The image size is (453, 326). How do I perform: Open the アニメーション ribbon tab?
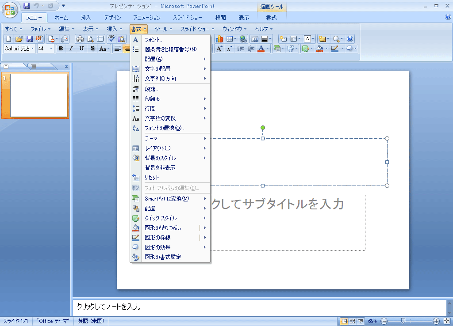tap(147, 18)
